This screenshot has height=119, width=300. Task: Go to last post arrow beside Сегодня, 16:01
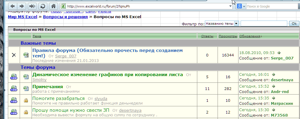pyautogui.click(x=273, y=74)
